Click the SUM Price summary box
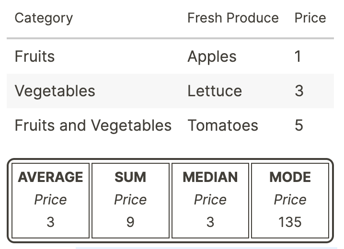This screenshot has height=249, width=344. pyautogui.click(x=130, y=200)
